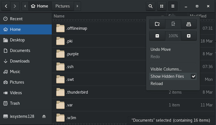The width and height of the screenshot is (216, 125).
Task: Select Home in the path bar
Action: (x=40, y=6)
